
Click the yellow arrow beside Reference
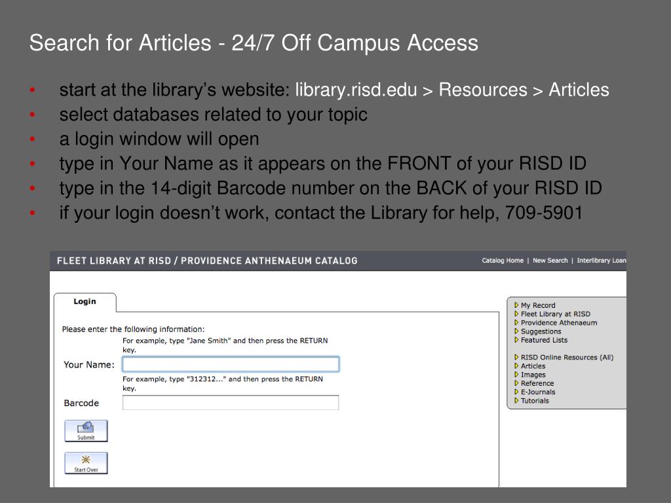(x=516, y=382)
